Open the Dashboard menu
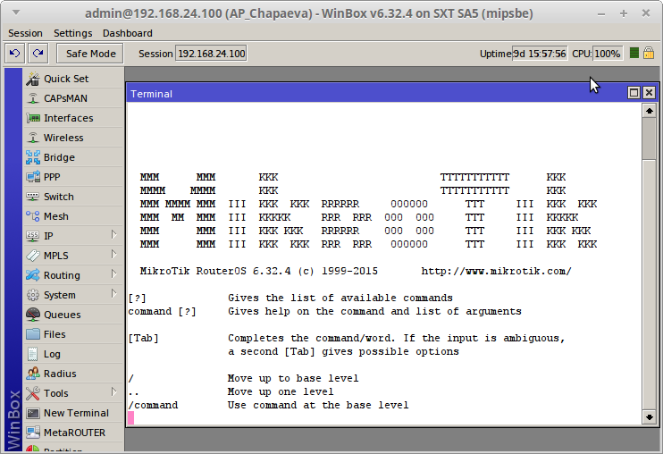Viewport: 663px width, 454px height. pyautogui.click(x=127, y=33)
